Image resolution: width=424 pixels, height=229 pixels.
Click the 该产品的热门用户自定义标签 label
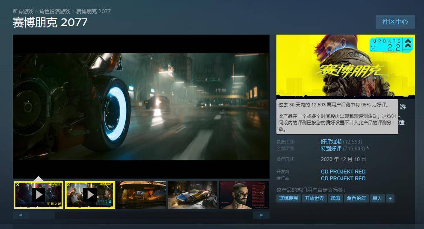point(311,190)
